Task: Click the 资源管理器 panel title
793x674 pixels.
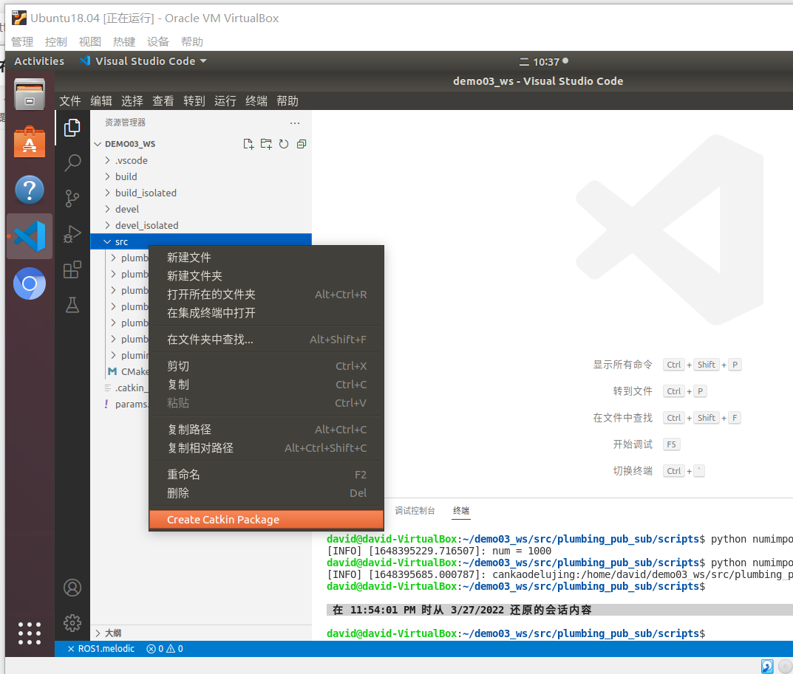Action: tap(125, 123)
